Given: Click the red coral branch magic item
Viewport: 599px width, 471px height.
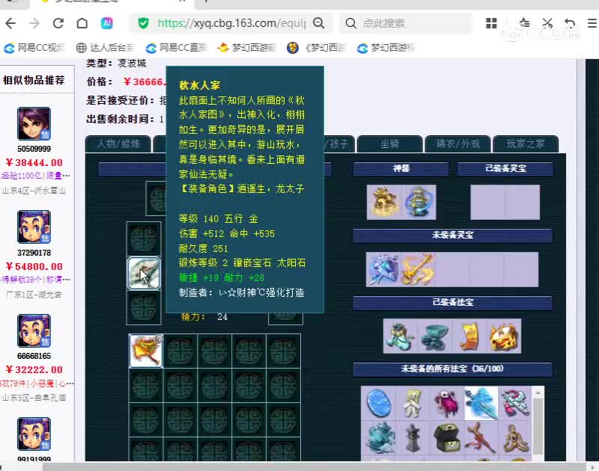Looking at the screenshot, I should 481,438.
